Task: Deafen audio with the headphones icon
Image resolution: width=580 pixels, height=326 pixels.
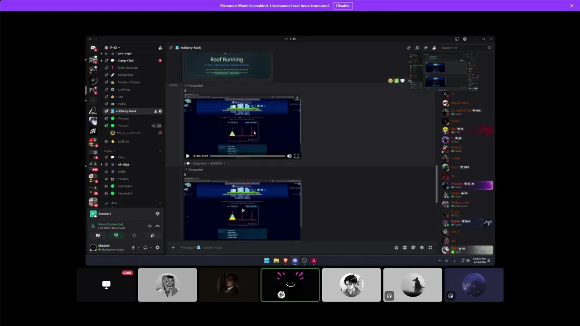Action: pos(145,248)
